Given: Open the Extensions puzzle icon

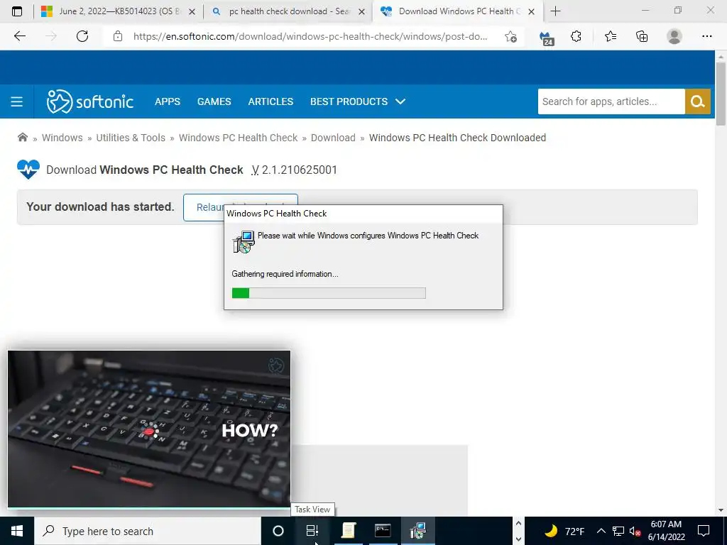Looking at the screenshot, I should 576,36.
